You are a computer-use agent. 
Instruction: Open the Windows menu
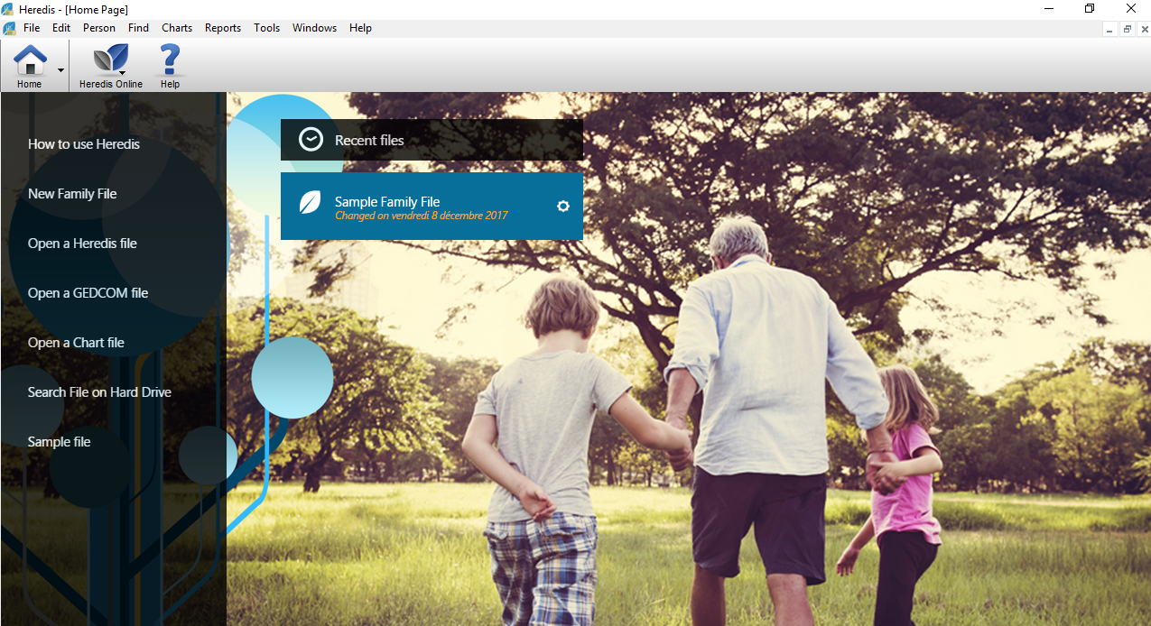tap(314, 28)
